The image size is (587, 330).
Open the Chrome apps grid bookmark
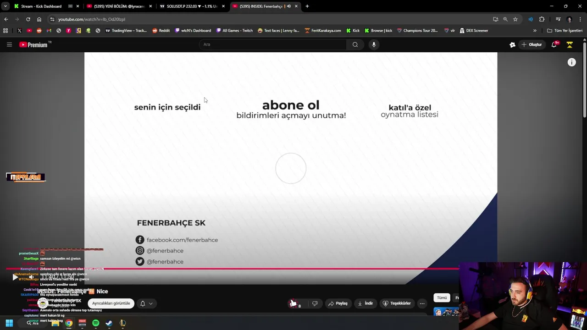pyautogui.click(x=6, y=31)
